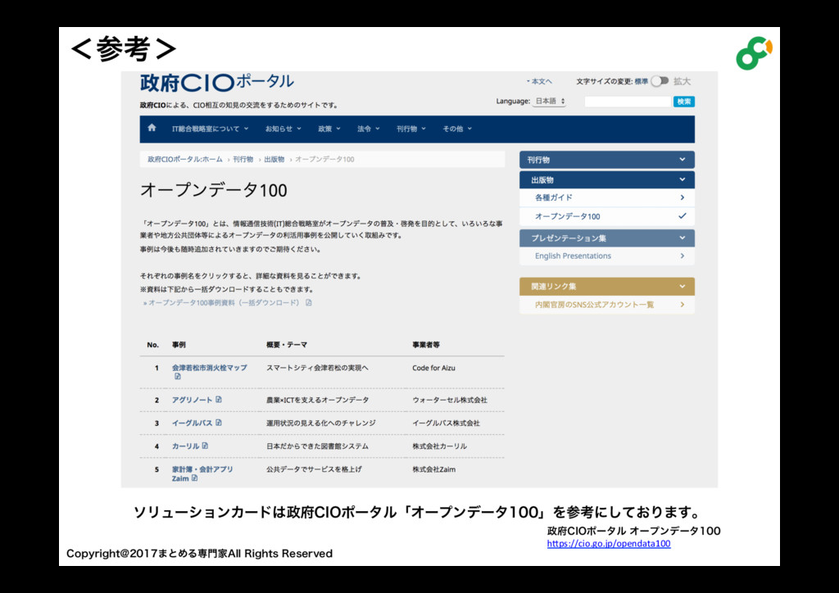Click 日本だからできた図書館システム cell
Screen dimensions: 839x593
click(x=317, y=446)
